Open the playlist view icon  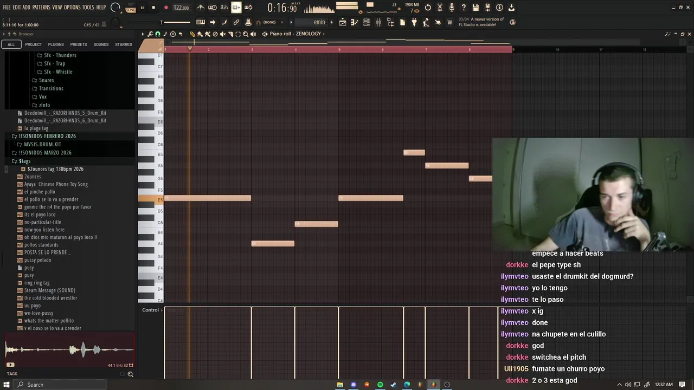tap(343, 22)
